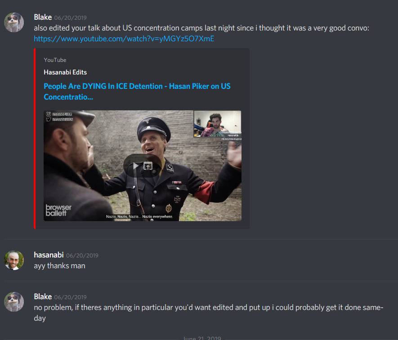The height and width of the screenshot is (340, 398).
Task: Click the 'no problem, if theres anything' message text
Action: coord(209,313)
